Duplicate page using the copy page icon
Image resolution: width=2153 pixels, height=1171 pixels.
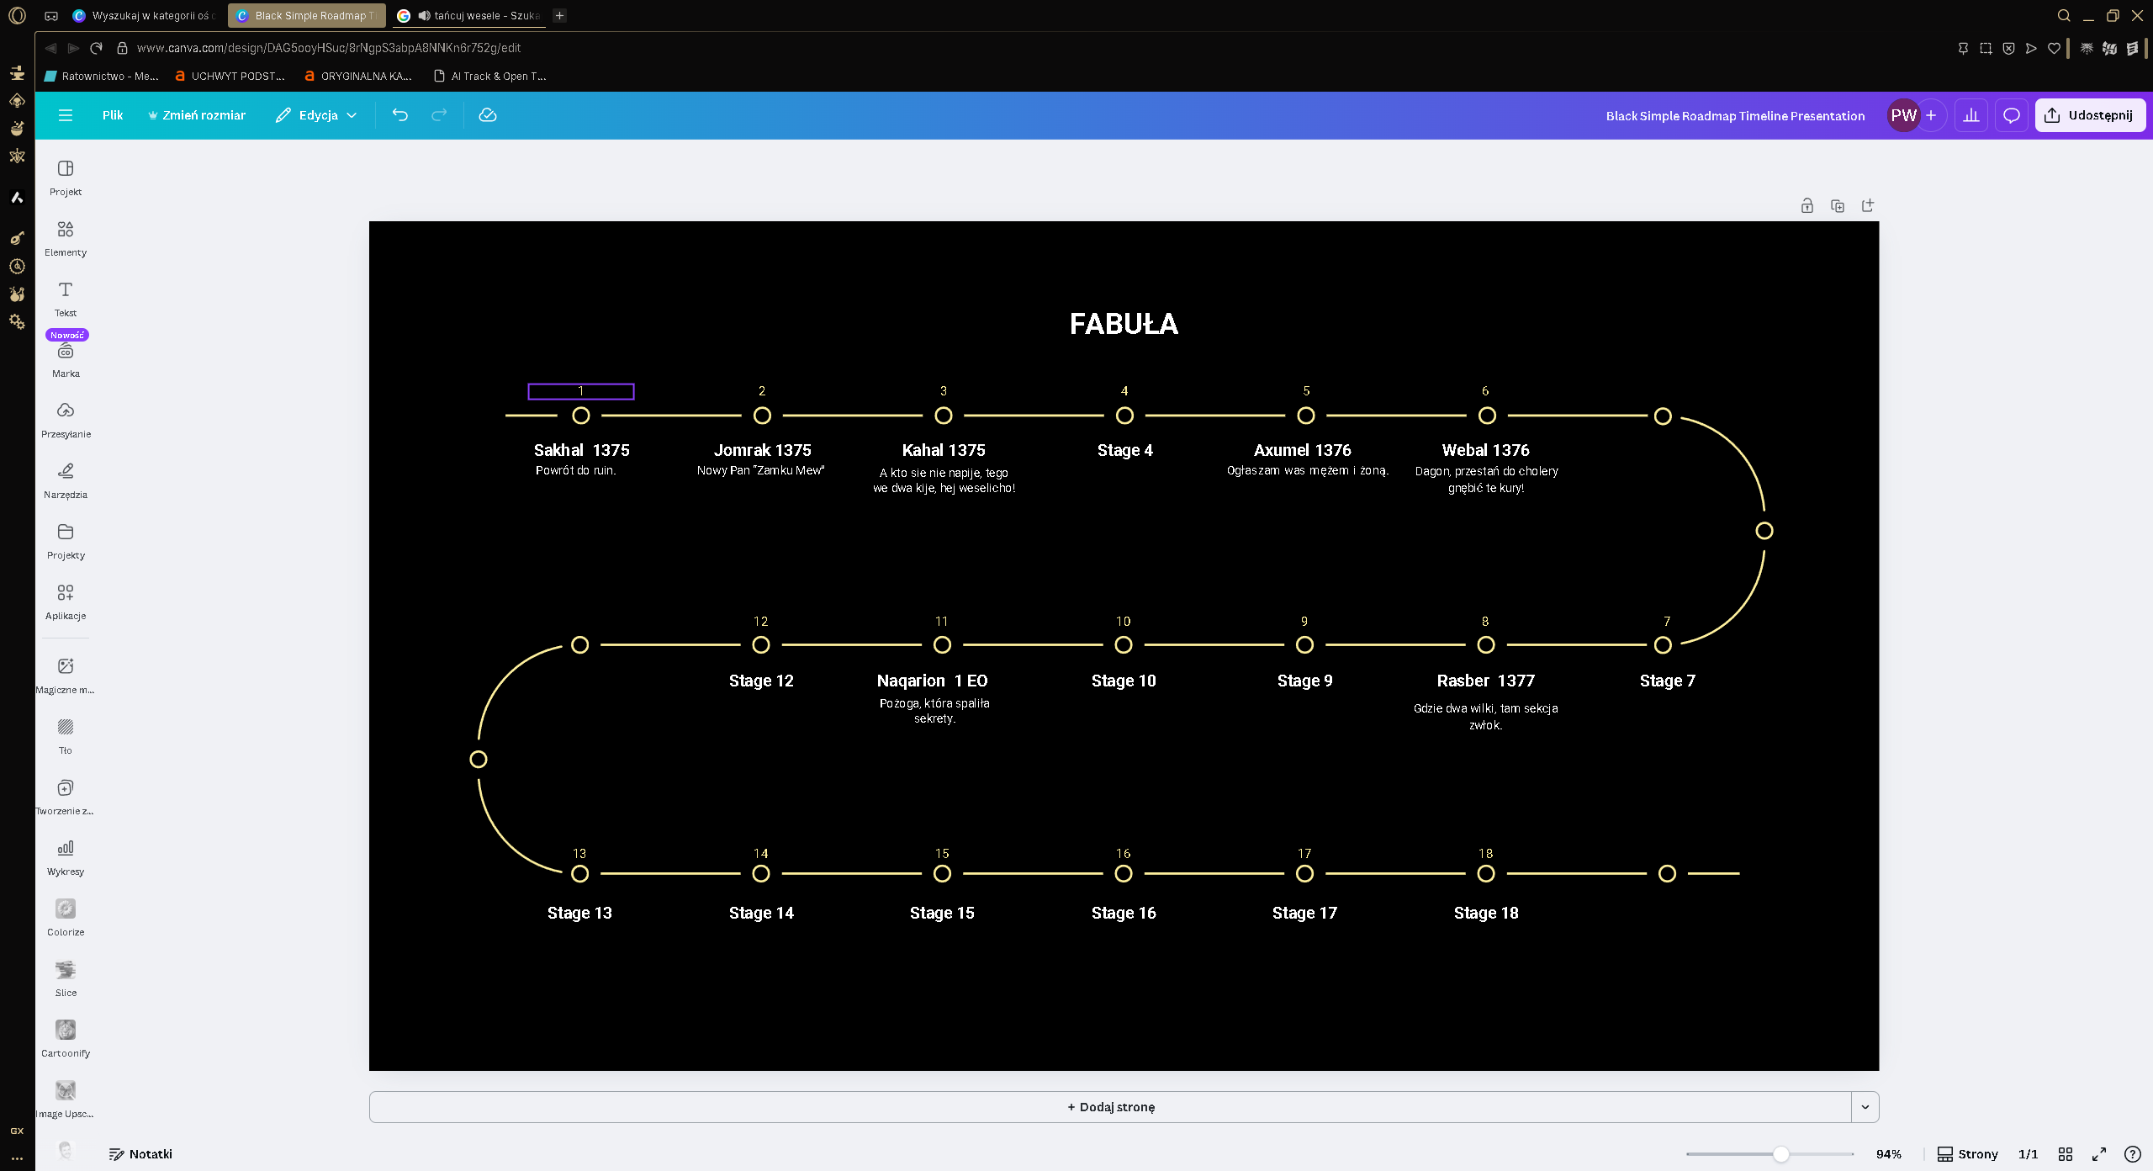(1838, 206)
